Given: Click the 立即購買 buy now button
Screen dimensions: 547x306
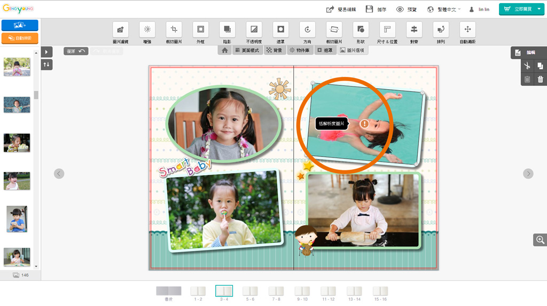Looking at the screenshot, I should pyautogui.click(x=517, y=9).
